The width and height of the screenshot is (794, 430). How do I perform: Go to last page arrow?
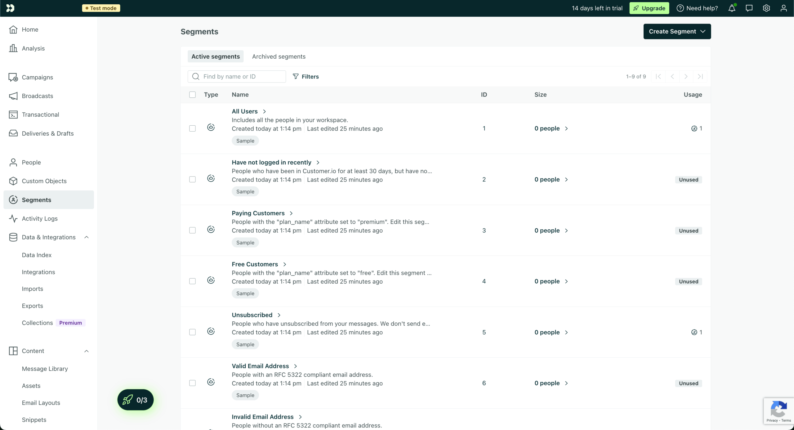point(700,76)
